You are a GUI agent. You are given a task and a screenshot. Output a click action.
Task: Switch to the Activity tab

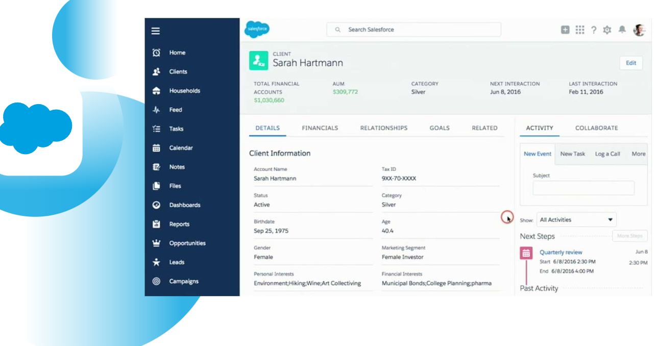point(540,128)
